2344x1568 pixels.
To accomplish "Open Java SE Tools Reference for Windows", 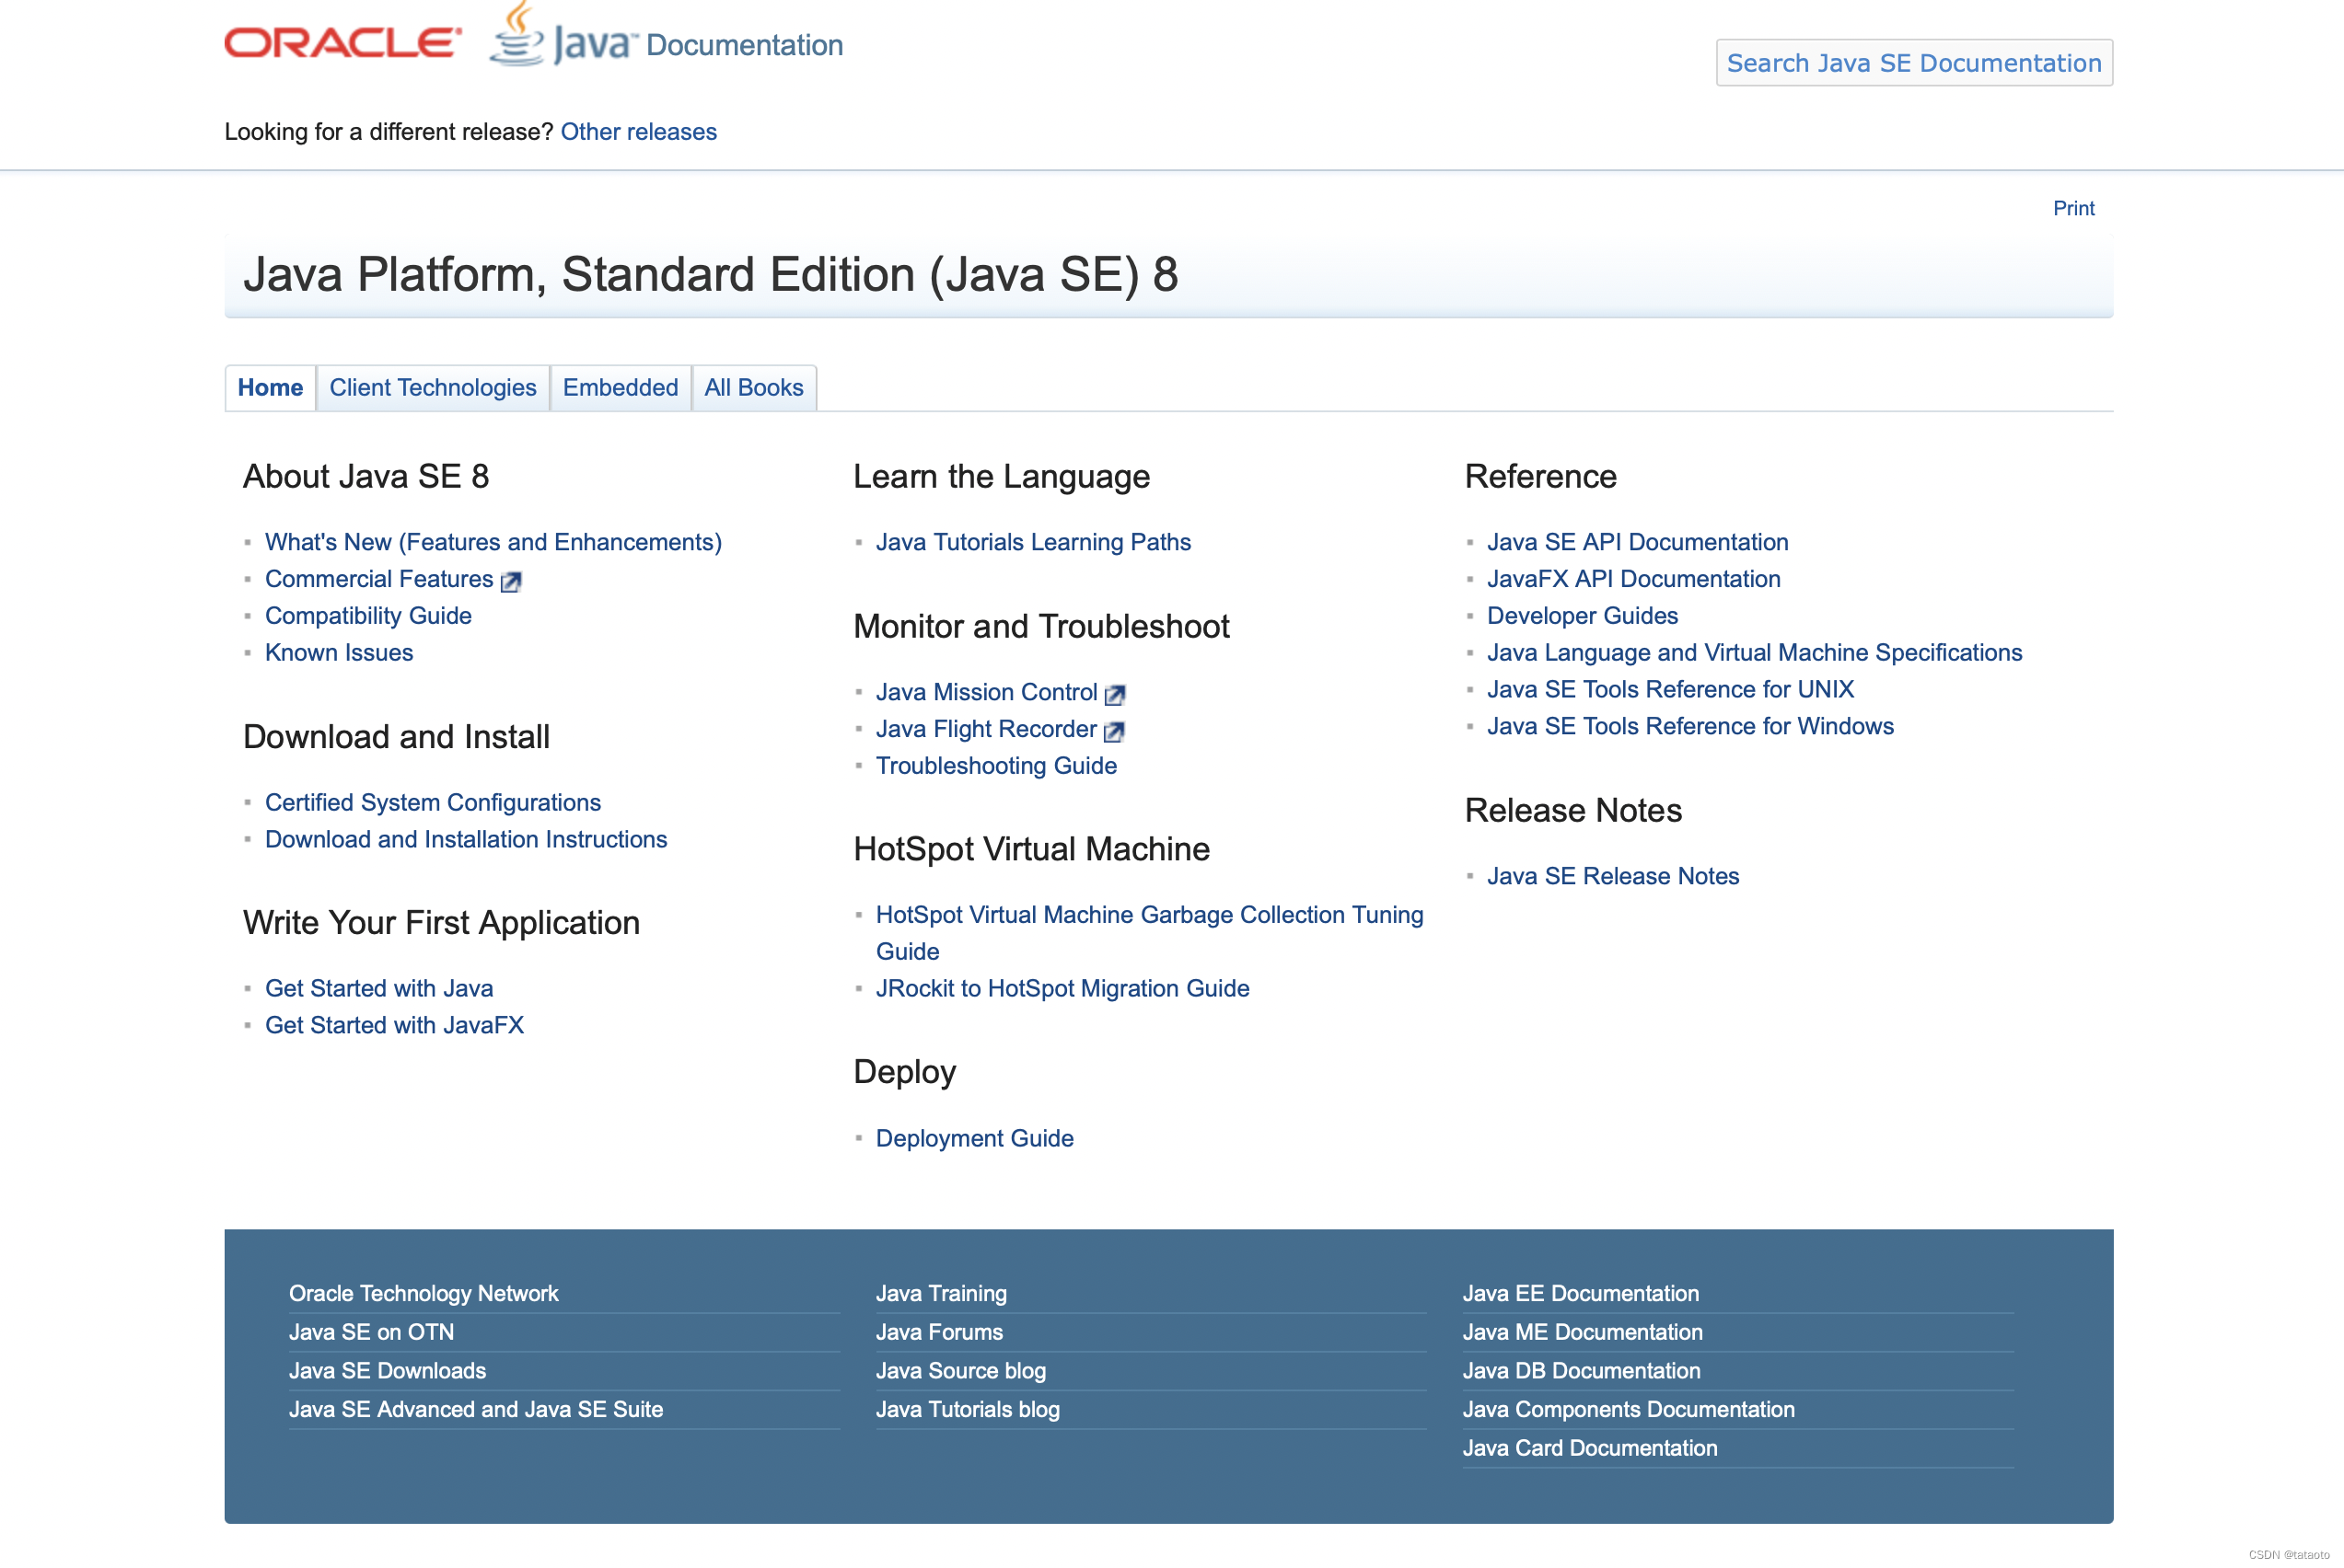I will pos(1690,727).
